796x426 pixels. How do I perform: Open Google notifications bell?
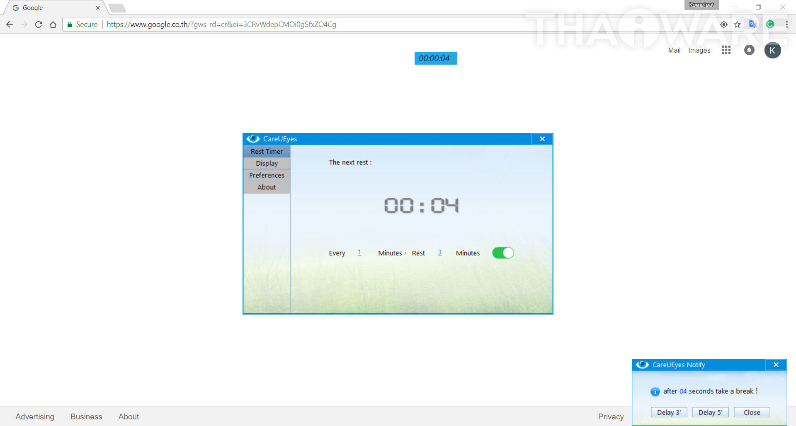click(x=749, y=50)
